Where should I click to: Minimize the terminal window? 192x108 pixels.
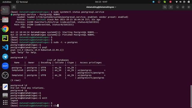coord(177,7)
